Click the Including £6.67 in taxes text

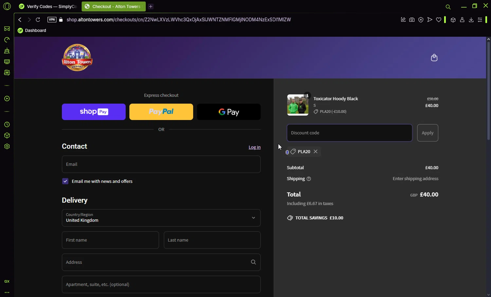point(310,204)
